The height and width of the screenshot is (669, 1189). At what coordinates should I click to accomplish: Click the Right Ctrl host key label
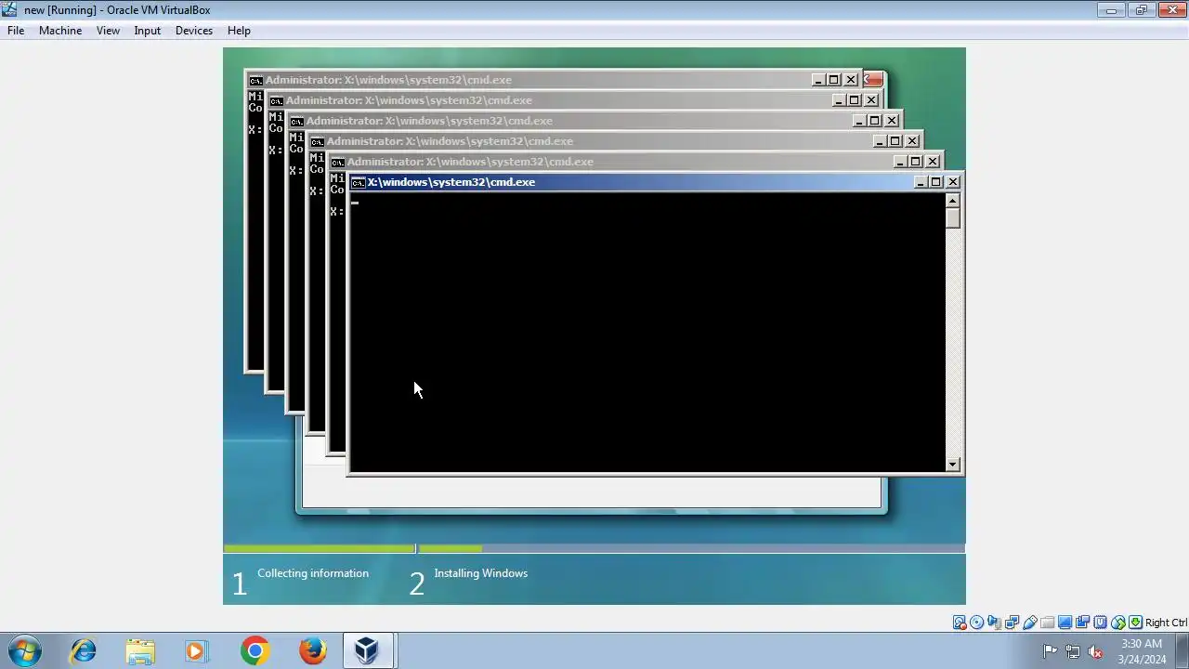point(1166,623)
